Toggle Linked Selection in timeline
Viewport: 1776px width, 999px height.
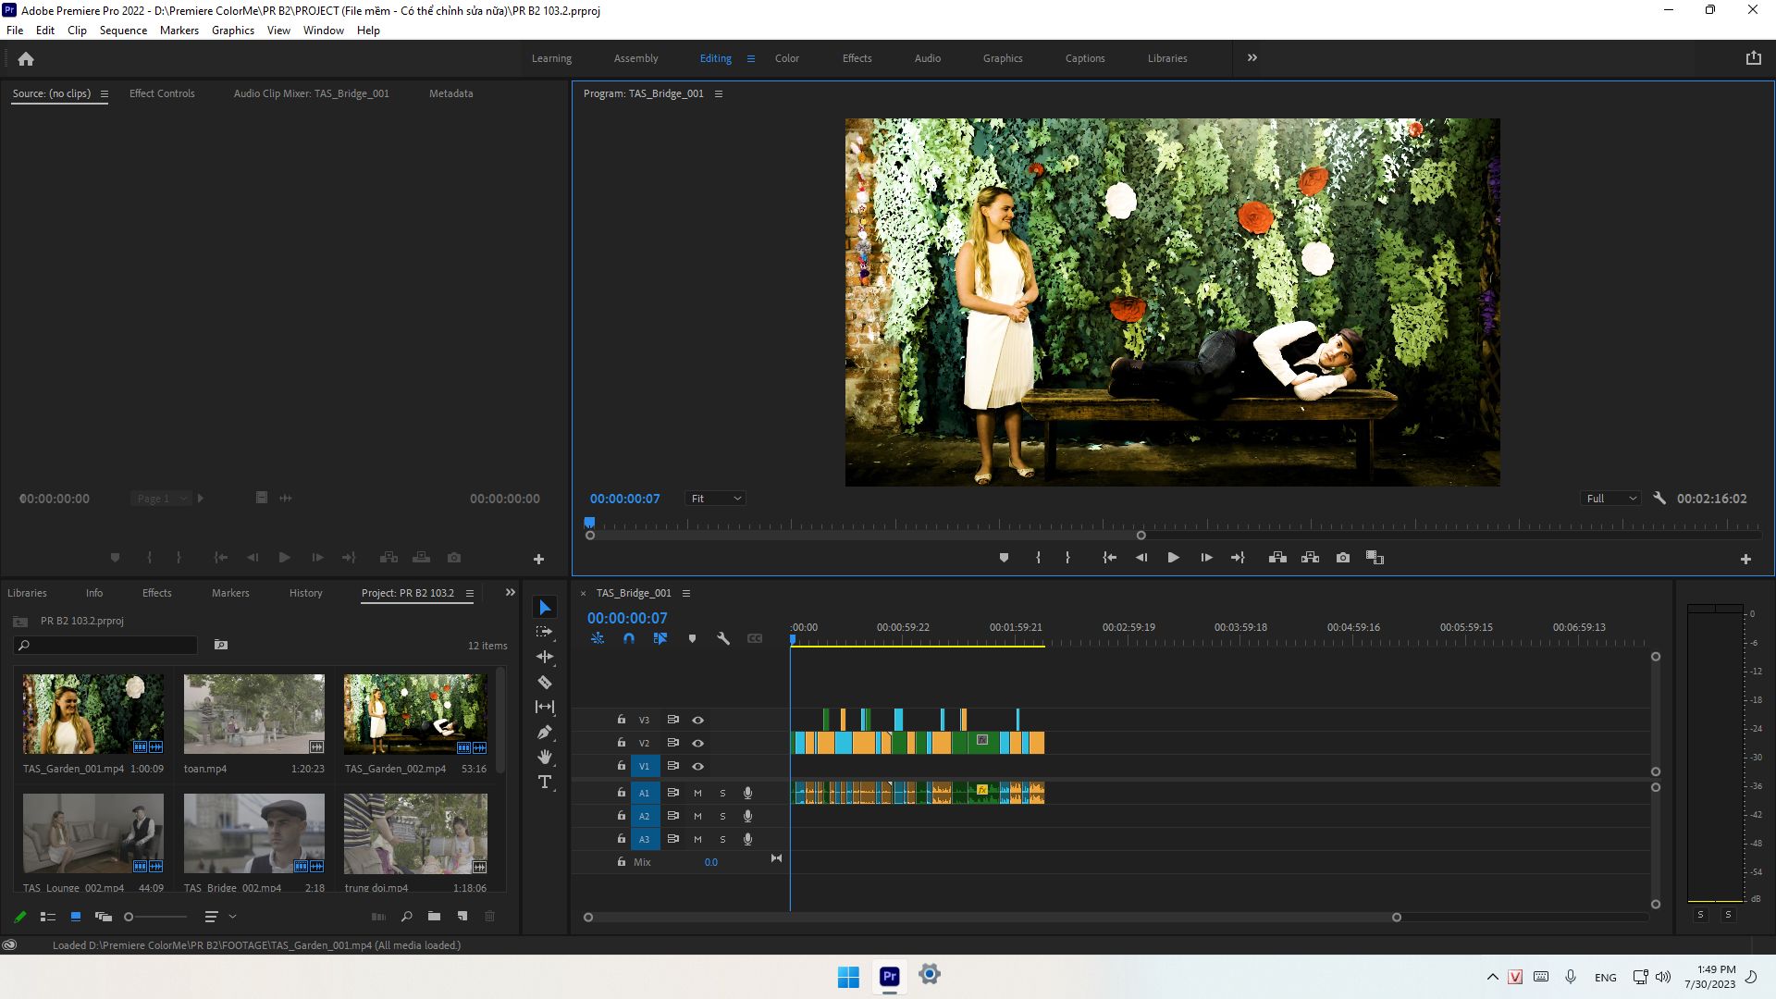[x=660, y=638]
